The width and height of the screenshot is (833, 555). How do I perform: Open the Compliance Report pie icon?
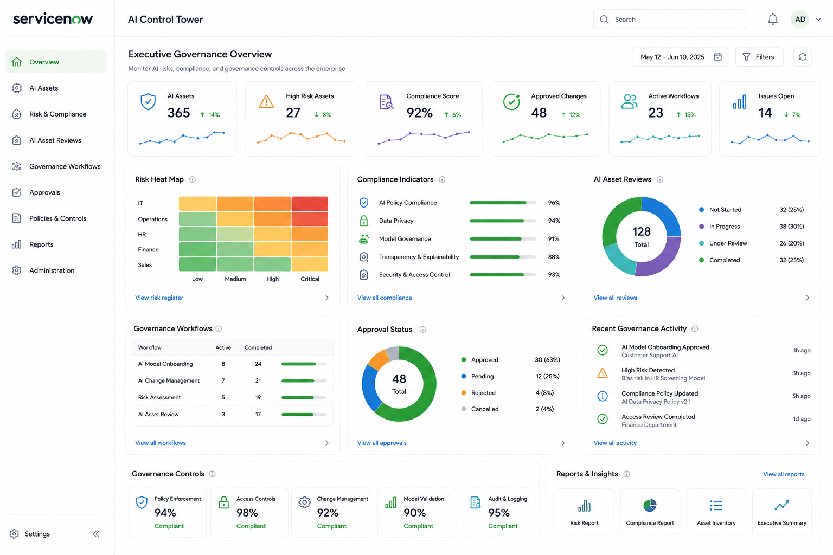tap(650, 506)
